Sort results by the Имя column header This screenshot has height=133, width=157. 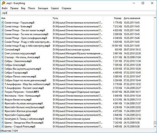pyautogui.click(x=3, y=18)
